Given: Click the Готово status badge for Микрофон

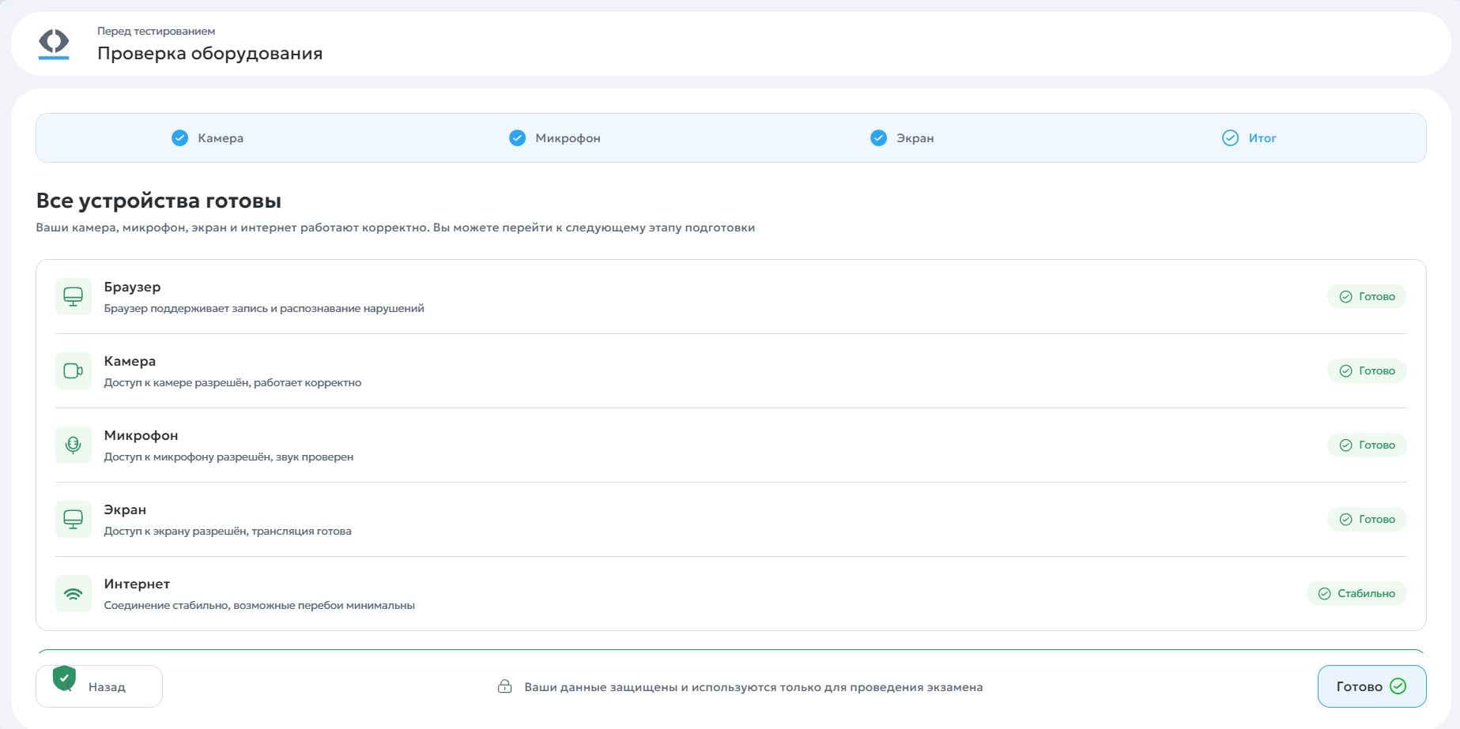Looking at the screenshot, I should pos(1367,445).
